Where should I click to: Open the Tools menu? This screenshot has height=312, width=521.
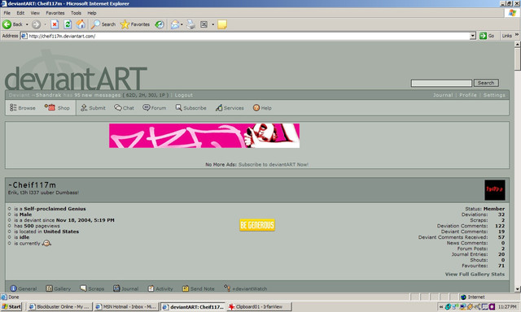pyautogui.click(x=76, y=13)
